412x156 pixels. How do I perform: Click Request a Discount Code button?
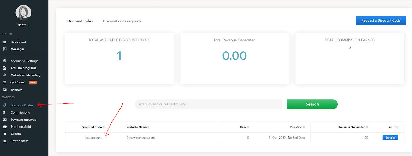[381, 21]
